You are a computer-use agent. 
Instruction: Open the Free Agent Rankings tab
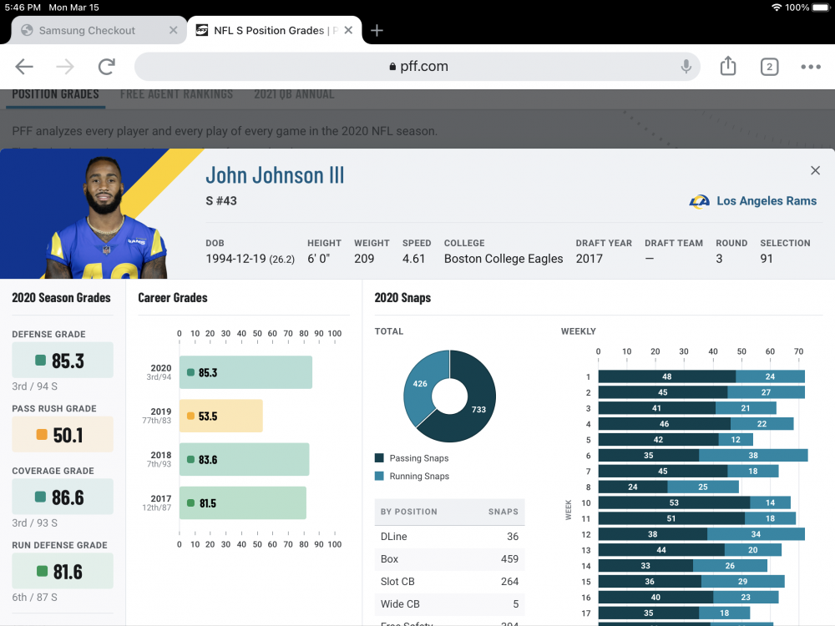176,94
